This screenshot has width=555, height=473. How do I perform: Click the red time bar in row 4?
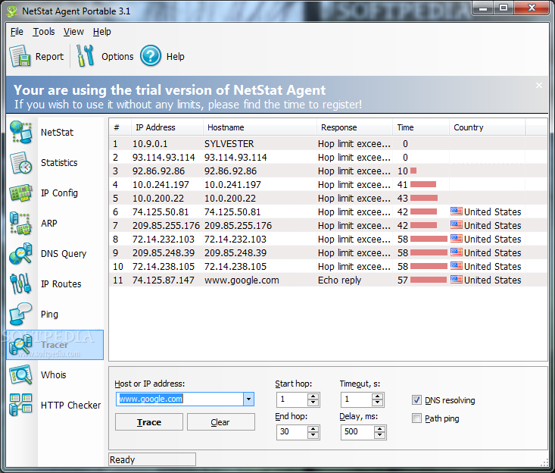[x=423, y=184]
